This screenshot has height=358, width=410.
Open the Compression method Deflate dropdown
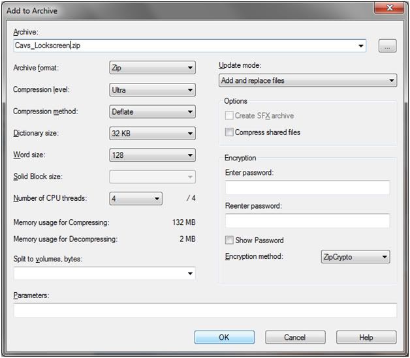(152, 112)
